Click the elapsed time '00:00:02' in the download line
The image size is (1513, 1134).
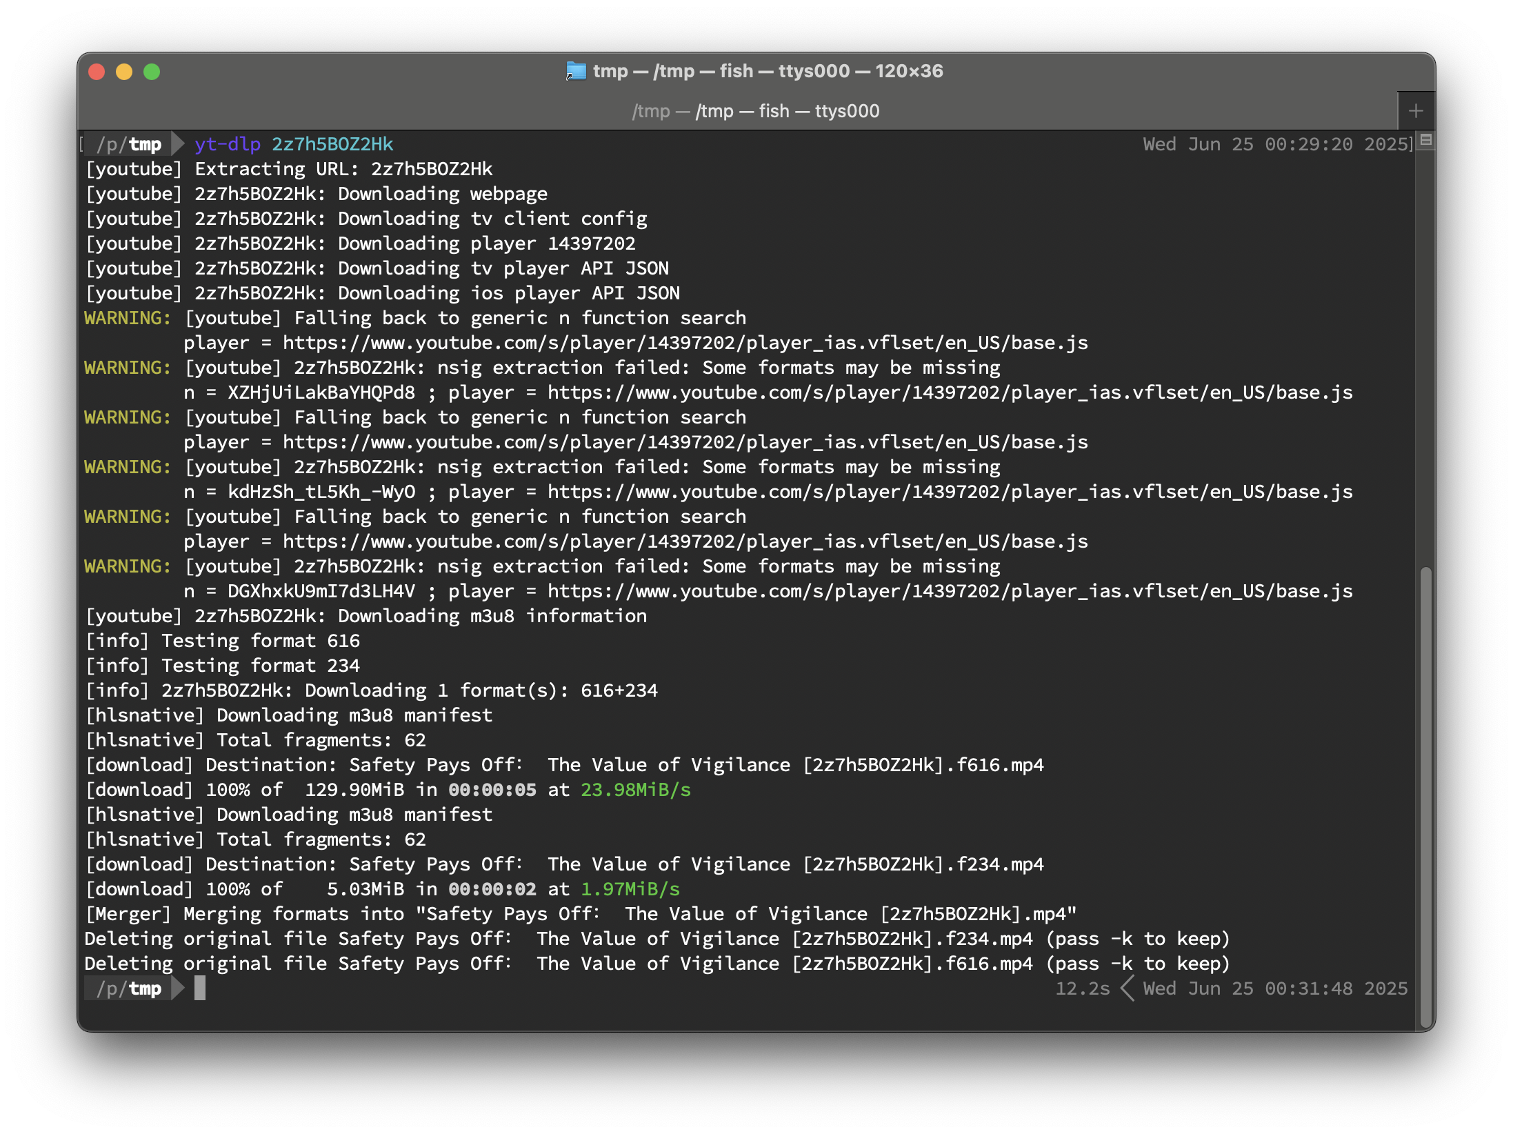tap(492, 889)
